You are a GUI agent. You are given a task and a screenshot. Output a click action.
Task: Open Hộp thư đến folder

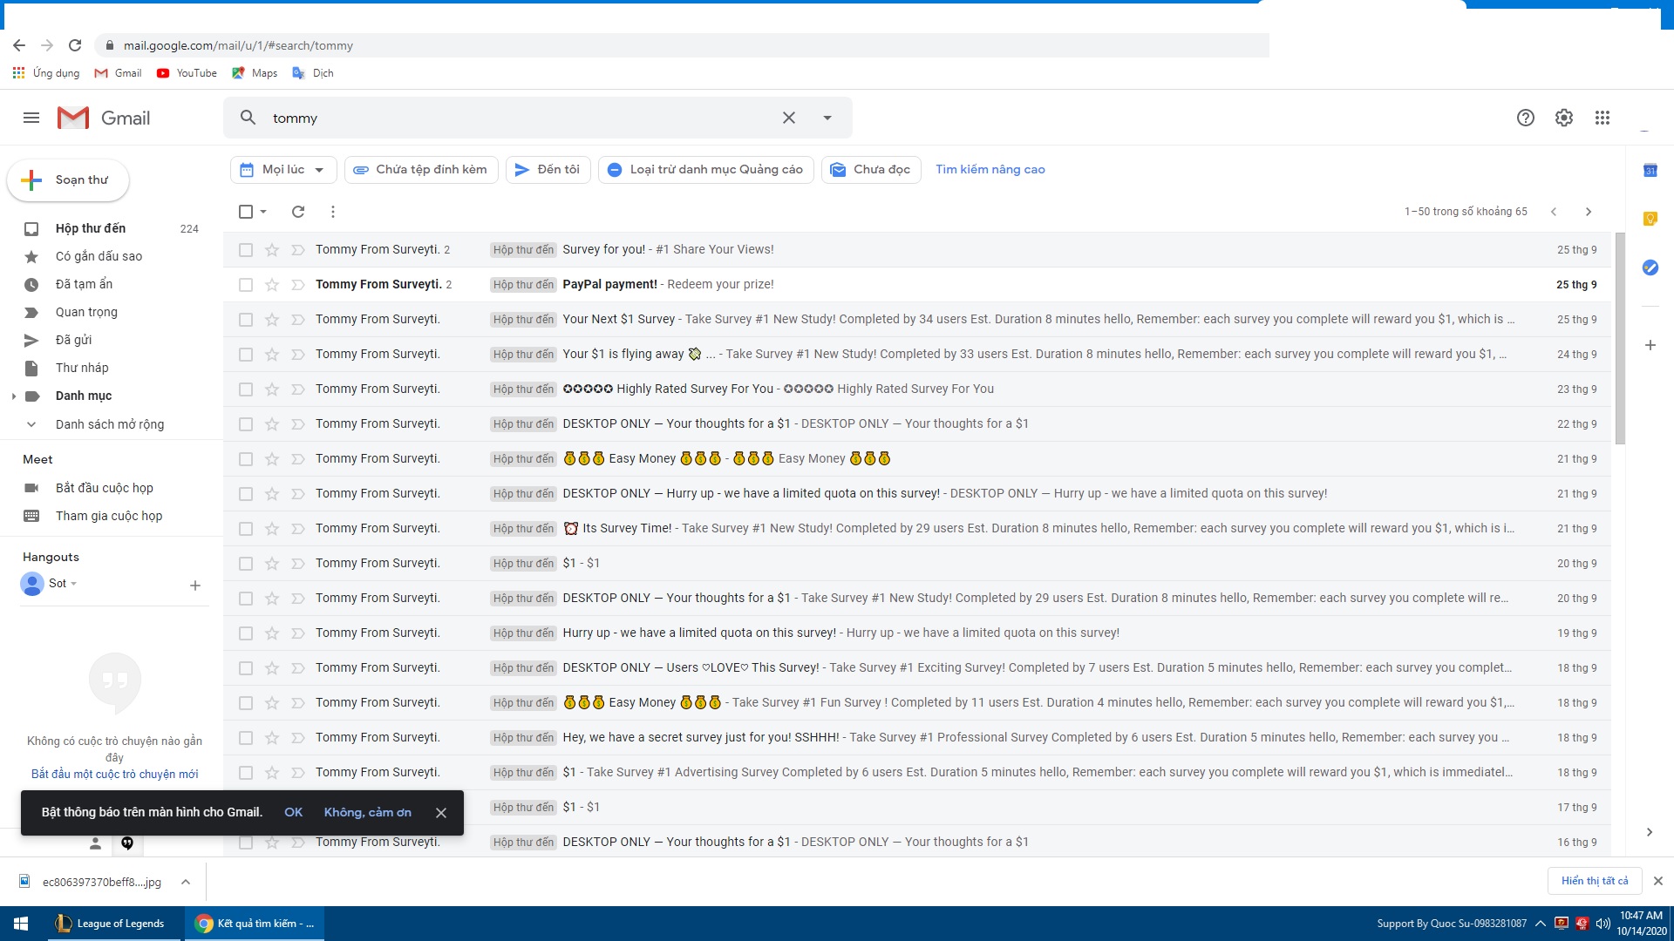click(91, 228)
